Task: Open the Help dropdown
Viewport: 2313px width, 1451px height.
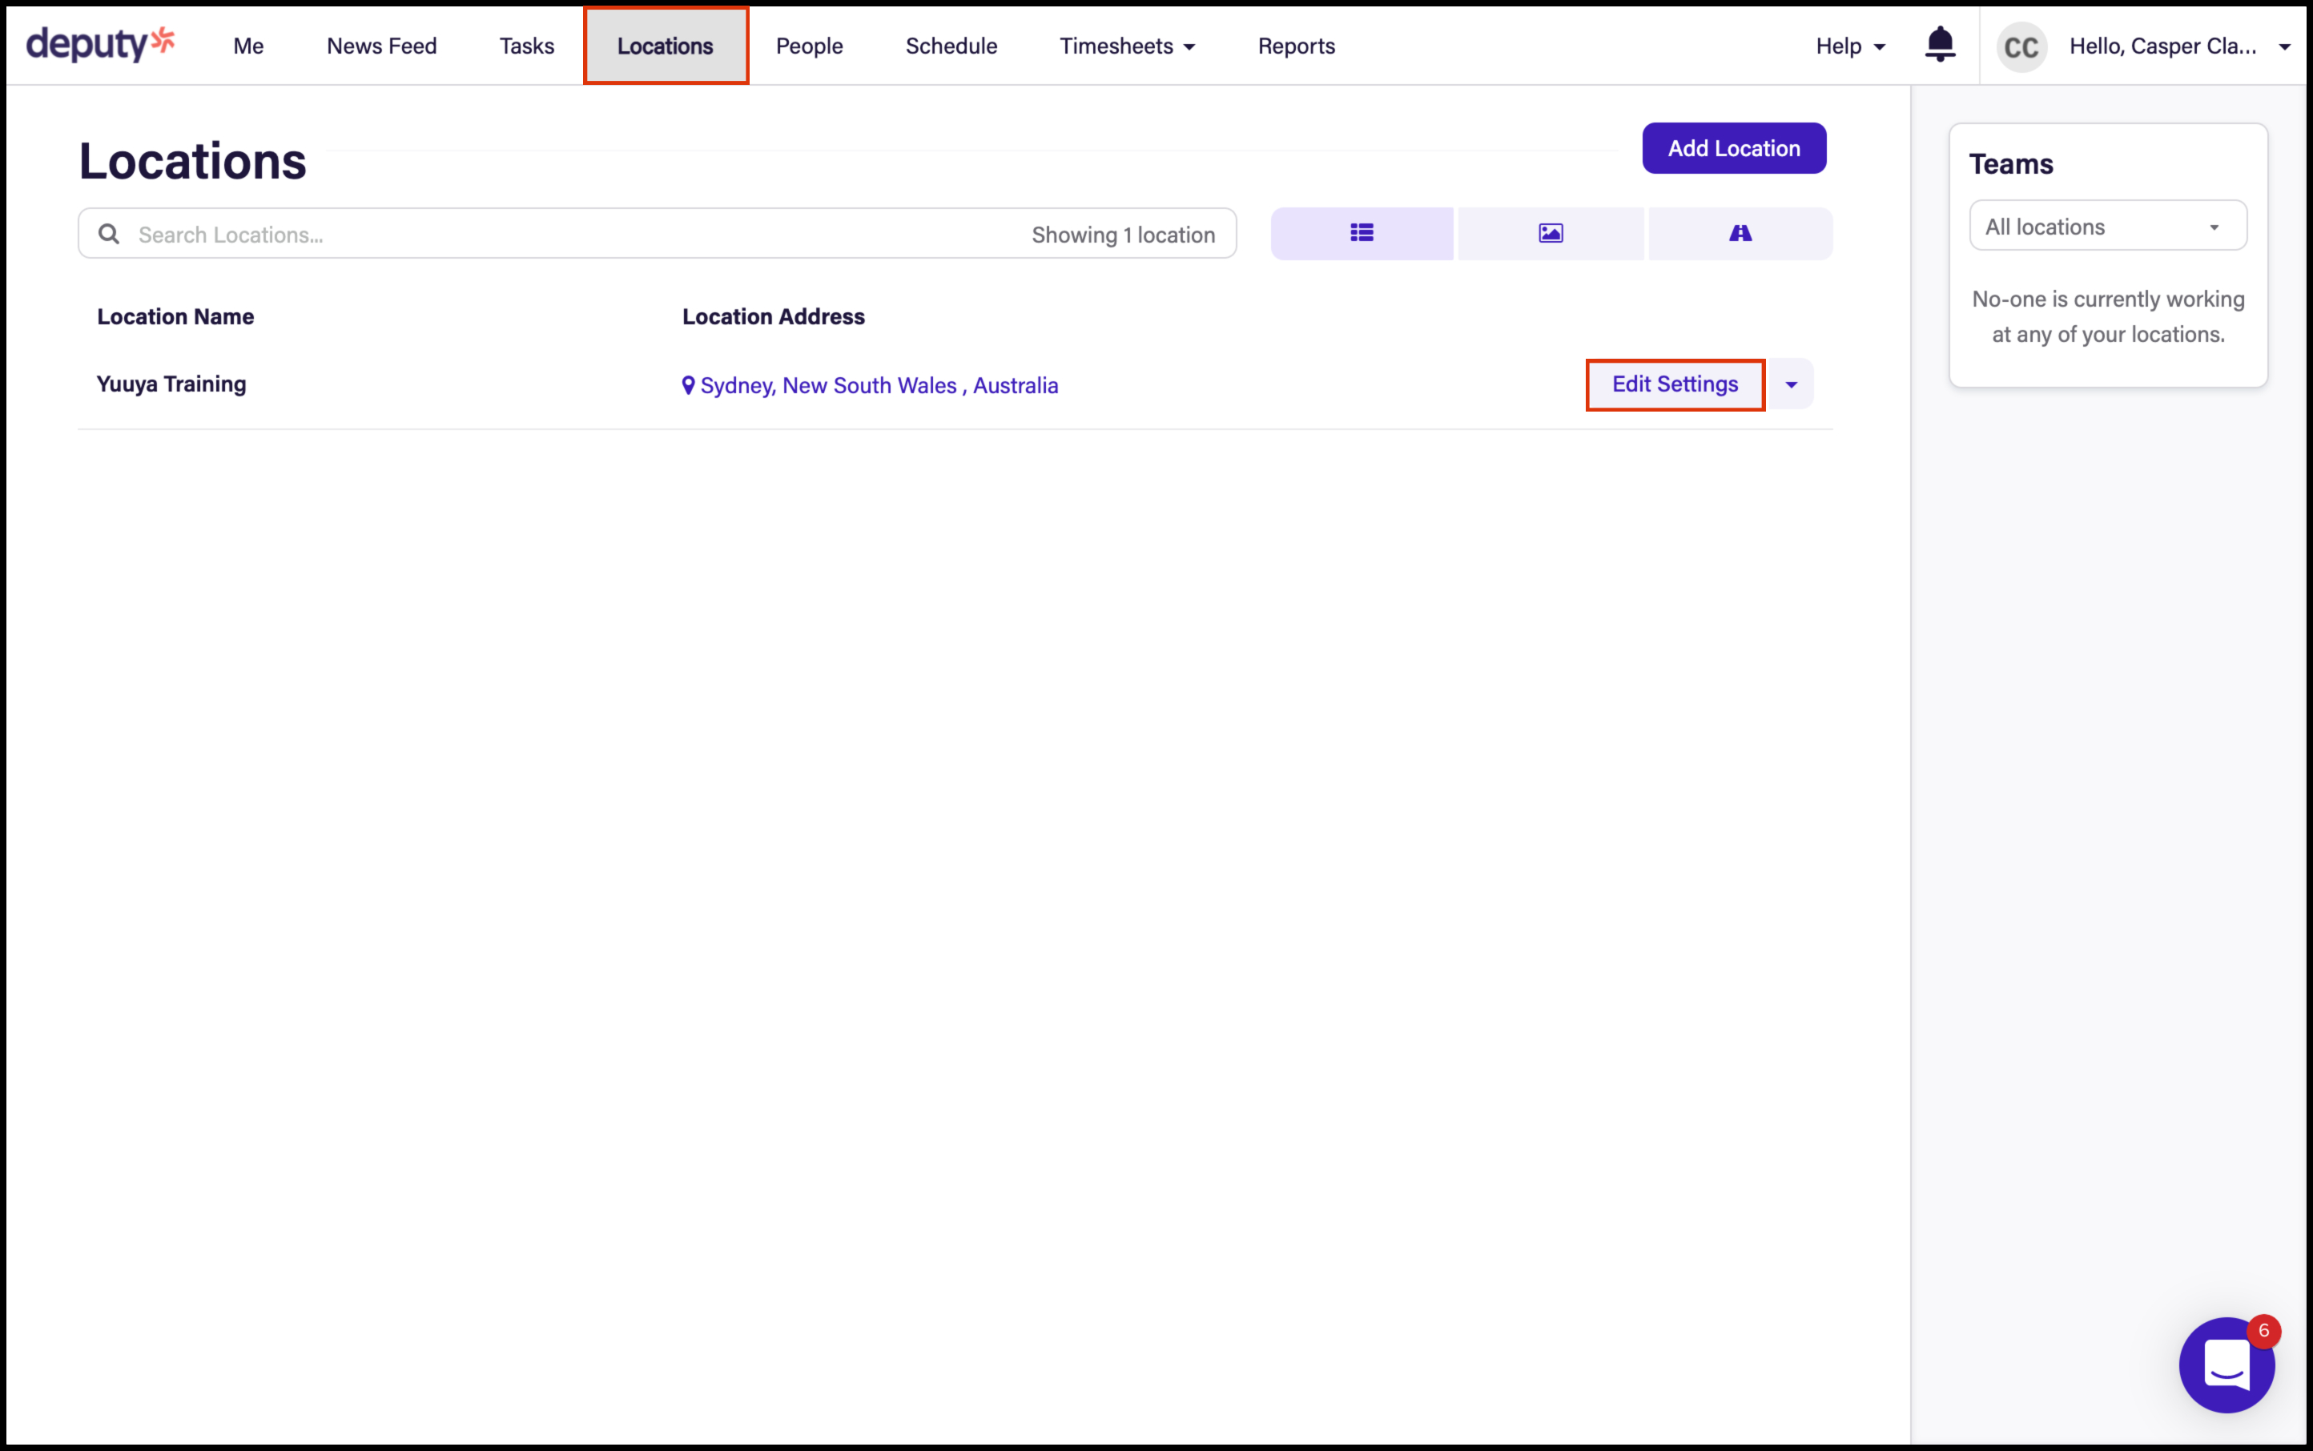Action: click(1849, 46)
